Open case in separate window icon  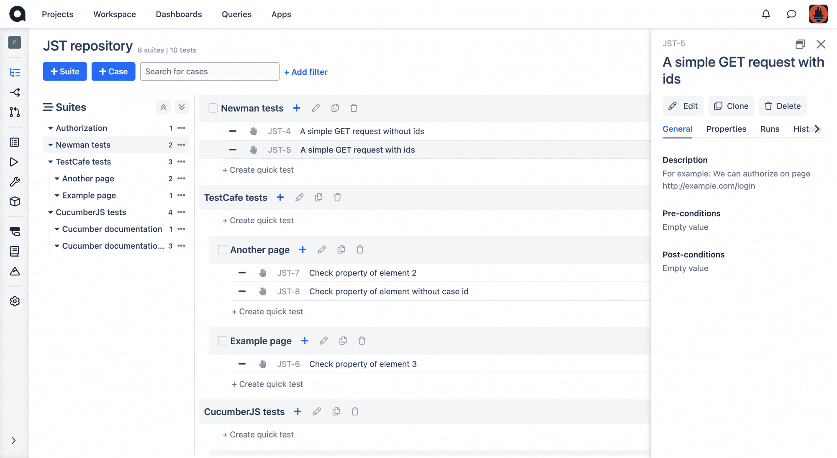pos(800,44)
